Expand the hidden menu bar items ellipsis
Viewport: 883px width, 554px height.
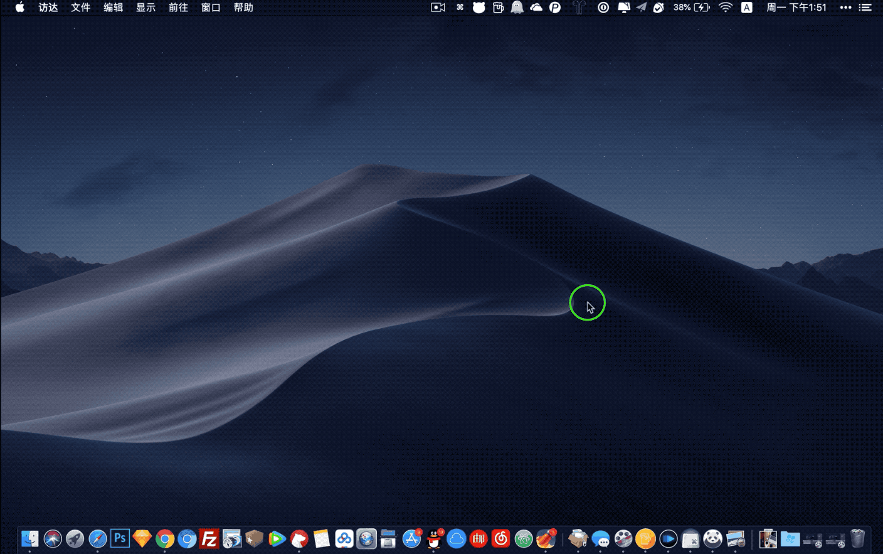coord(845,8)
